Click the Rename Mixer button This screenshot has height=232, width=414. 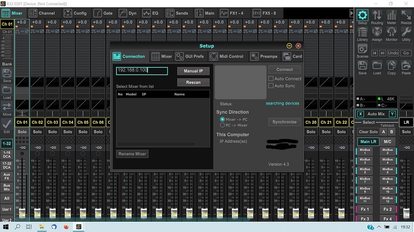click(x=132, y=154)
